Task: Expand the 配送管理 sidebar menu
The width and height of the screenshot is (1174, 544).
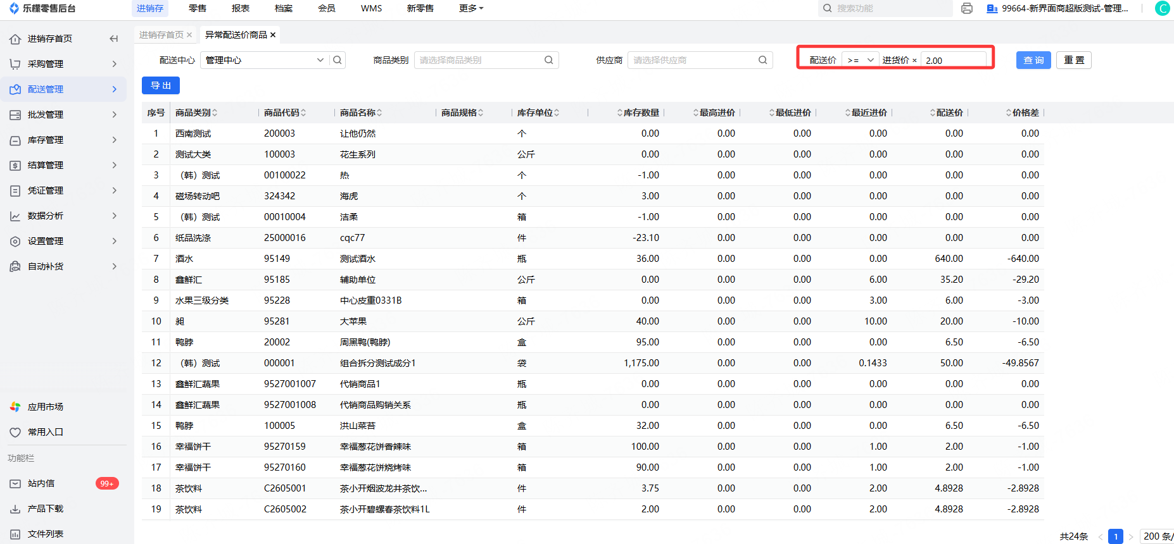Action: click(x=115, y=89)
